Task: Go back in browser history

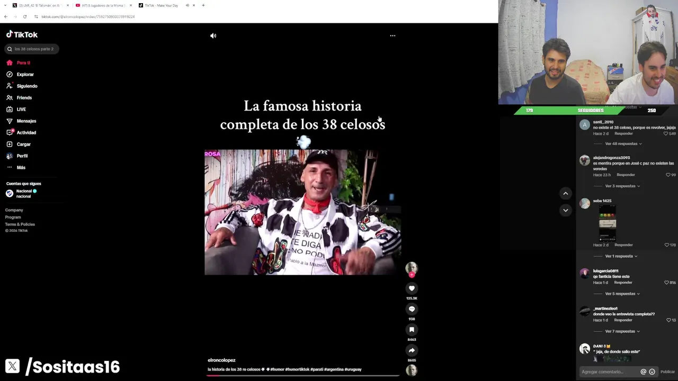Action: (6, 16)
